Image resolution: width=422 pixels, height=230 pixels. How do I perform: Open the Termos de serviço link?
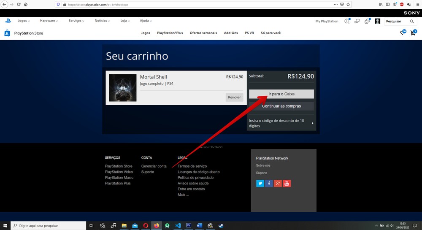[x=192, y=166]
